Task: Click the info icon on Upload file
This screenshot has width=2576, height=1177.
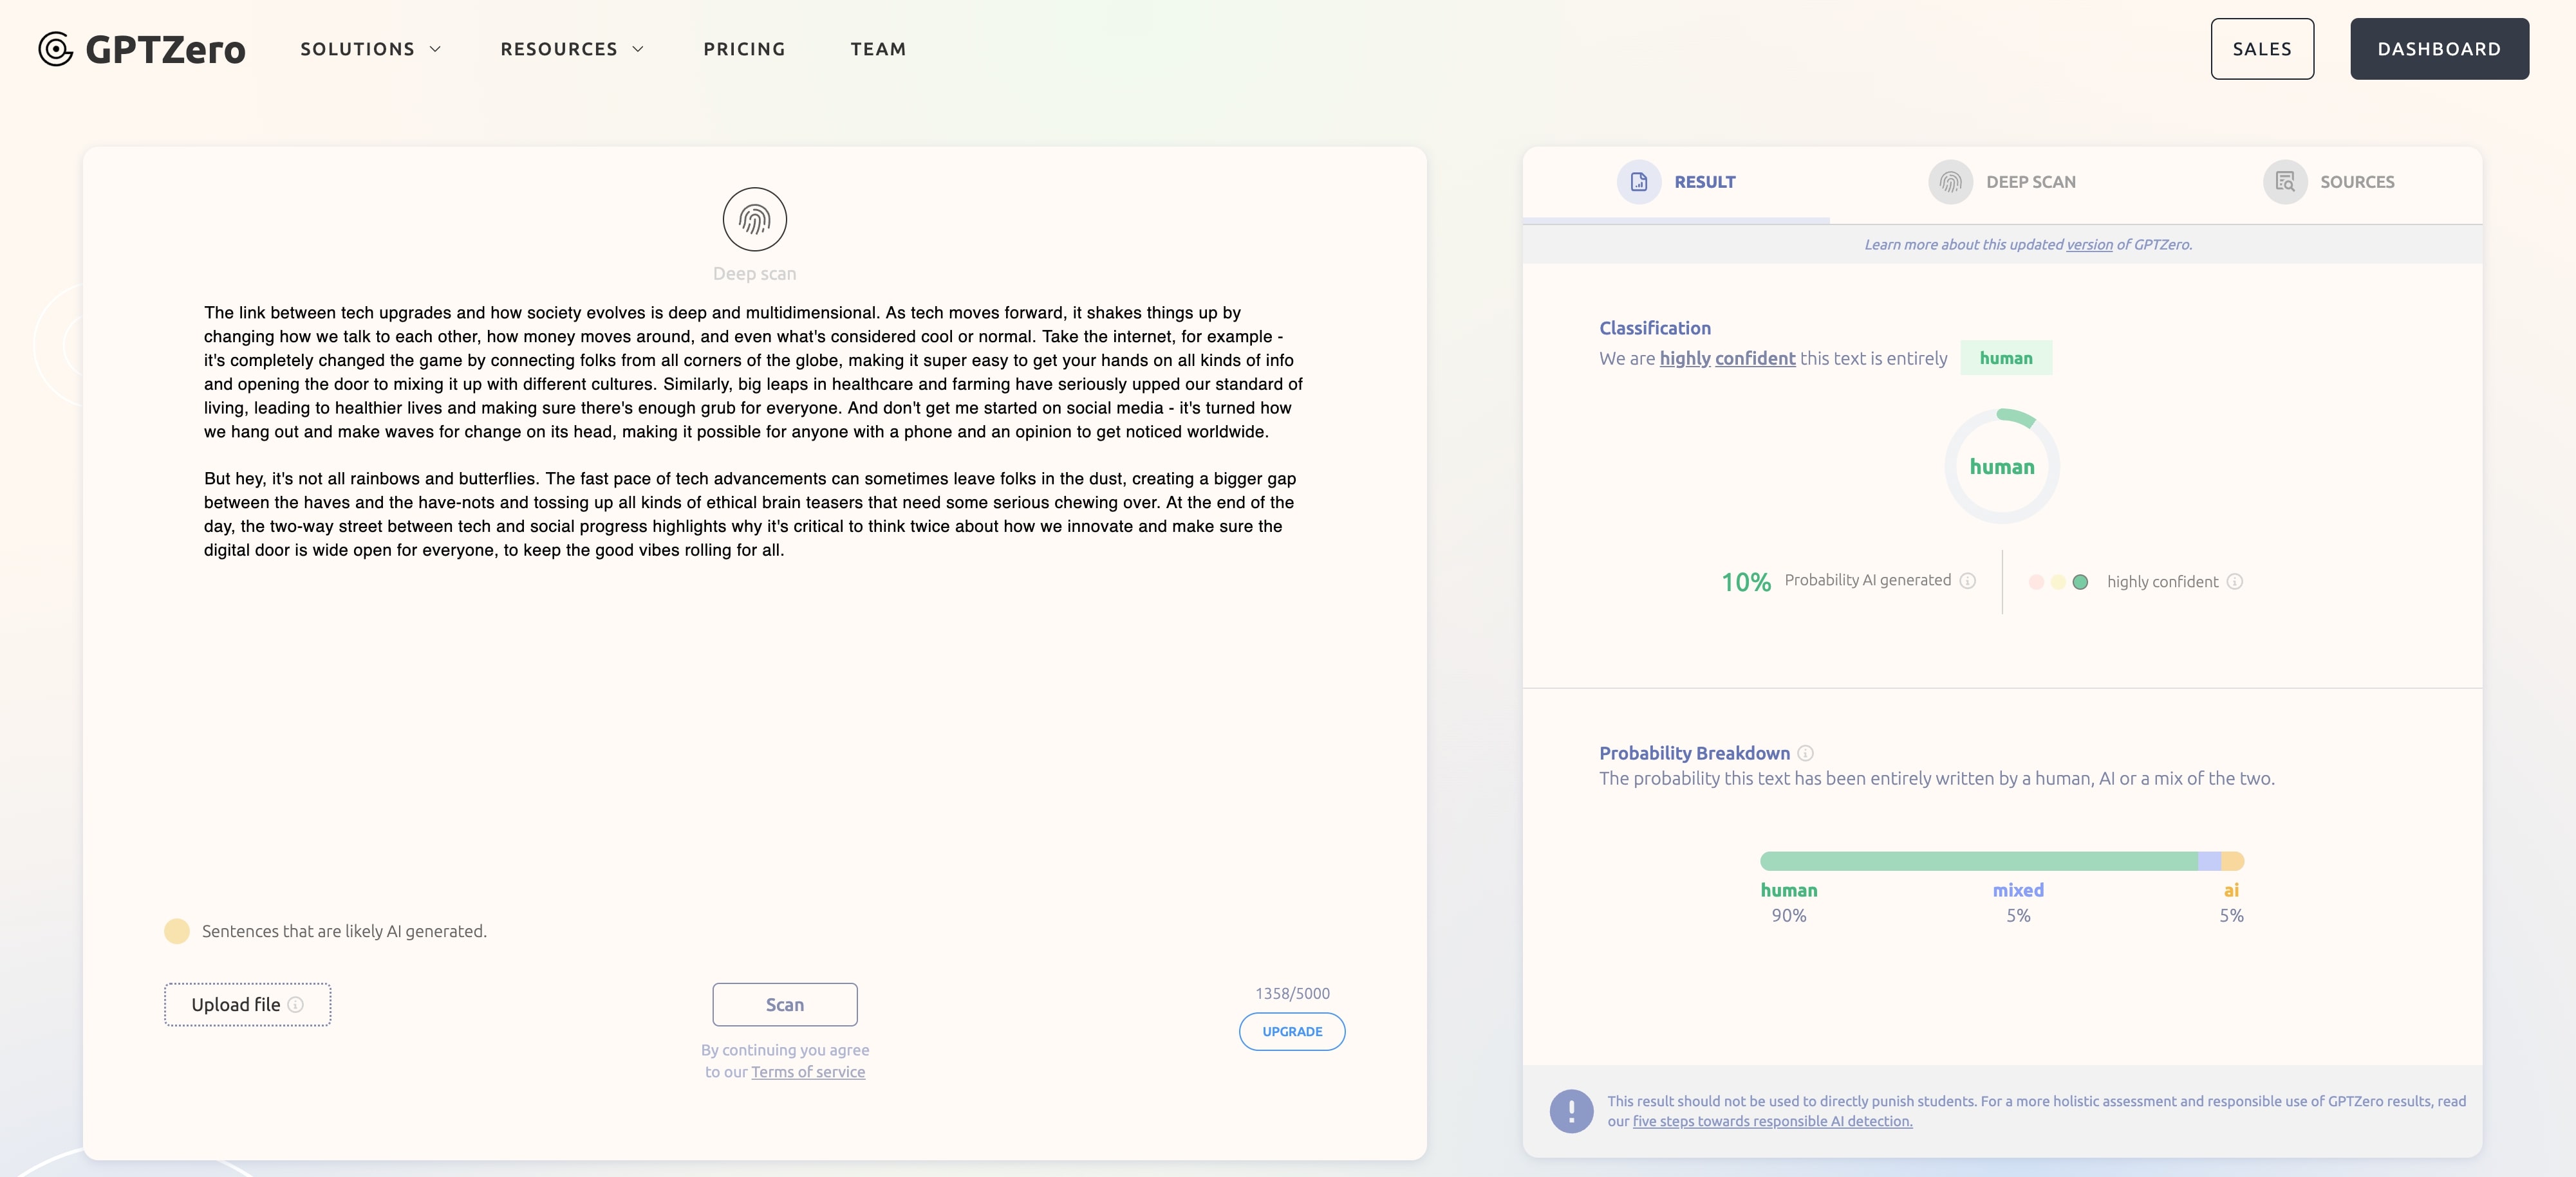Action: click(x=296, y=1005)
